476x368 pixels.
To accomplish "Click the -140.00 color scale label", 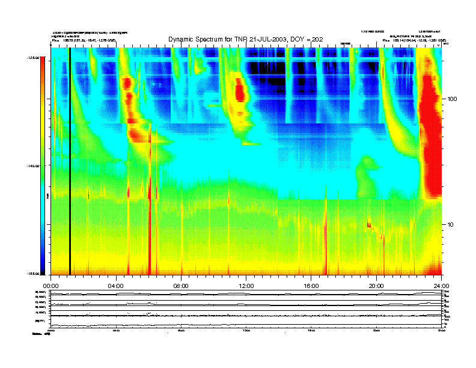I will tap(33, 166).
